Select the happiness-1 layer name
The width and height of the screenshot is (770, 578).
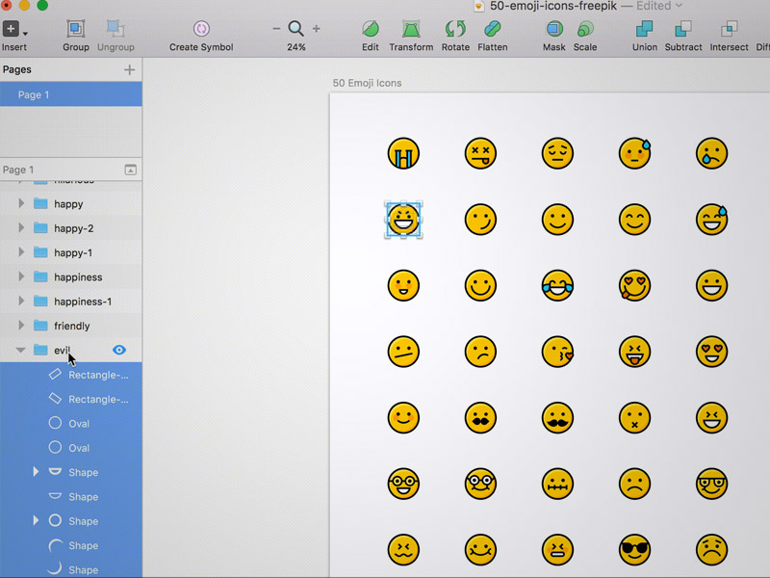coord(83,302)
